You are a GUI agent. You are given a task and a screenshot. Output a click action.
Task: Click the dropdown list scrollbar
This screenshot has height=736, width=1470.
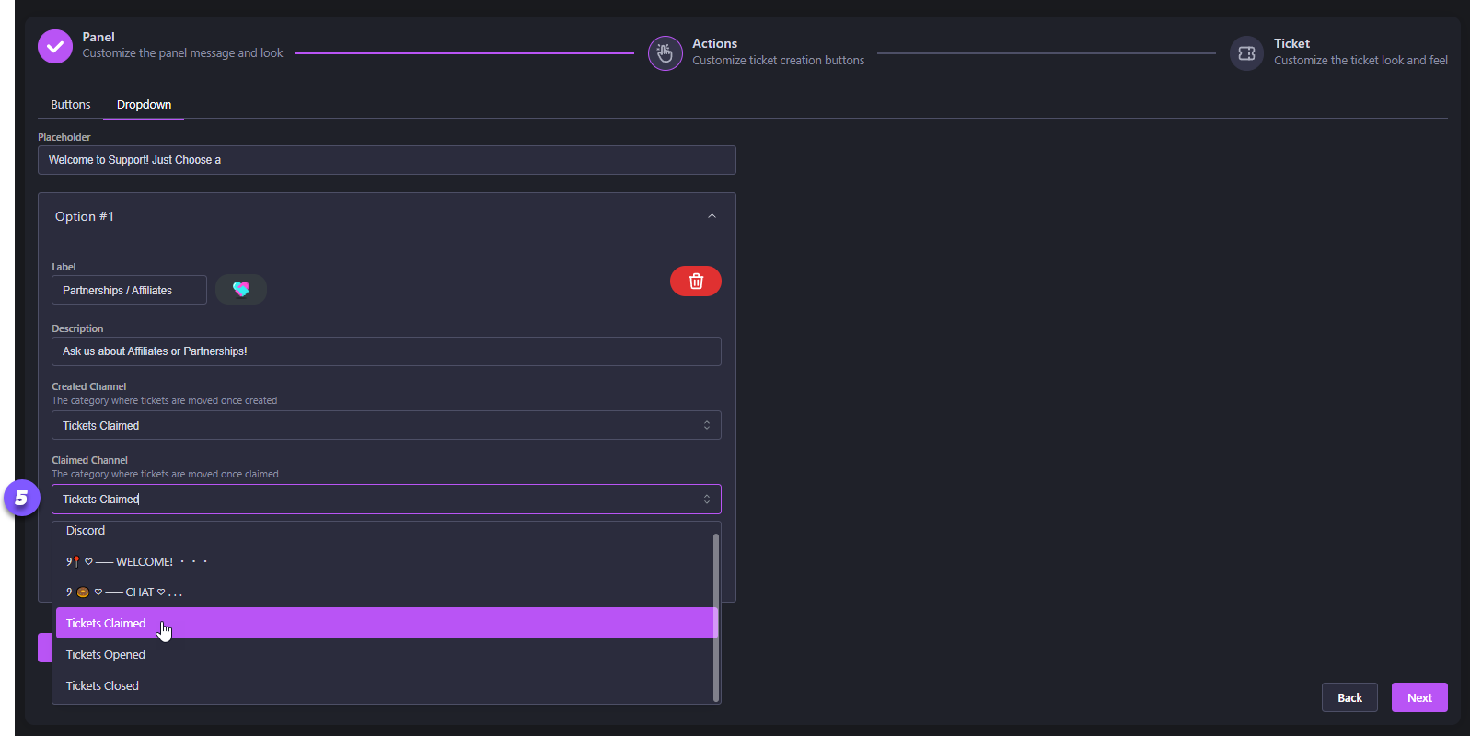tap(715, 616)
